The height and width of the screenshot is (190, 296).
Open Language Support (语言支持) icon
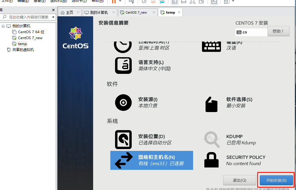click(x=123, y=66)
